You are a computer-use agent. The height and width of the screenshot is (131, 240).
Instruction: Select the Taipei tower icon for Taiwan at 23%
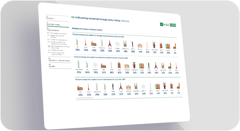click(x=113, y=87)
